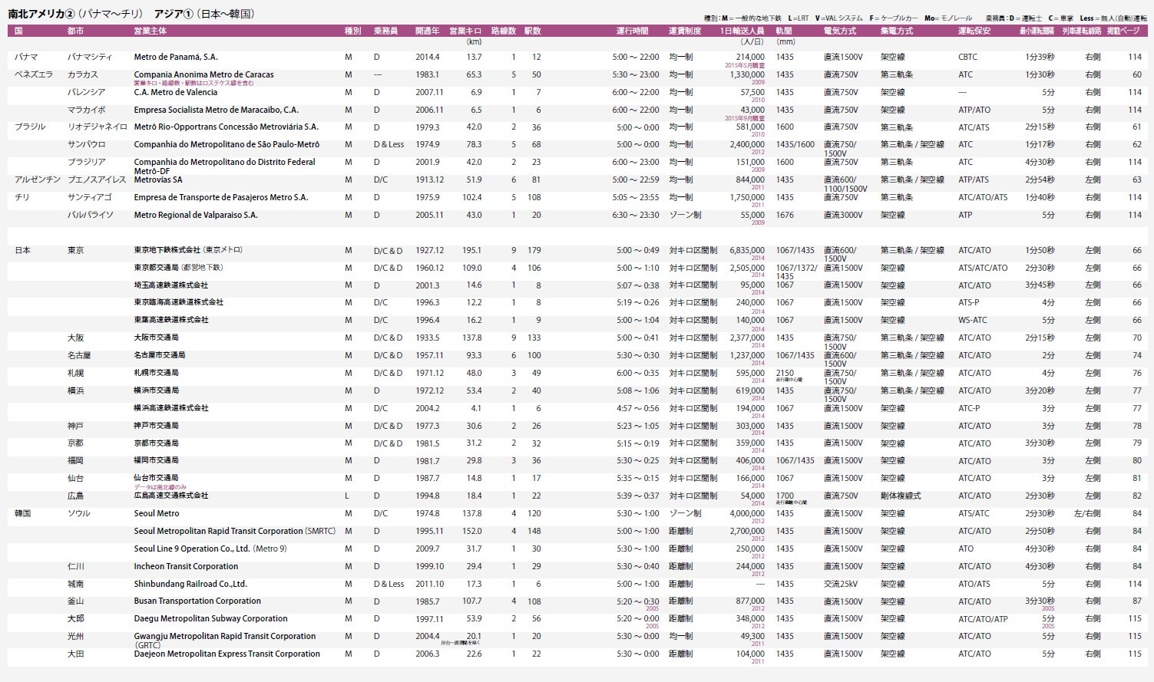Click the city cell サンパウロ

(x=87, y=145)
